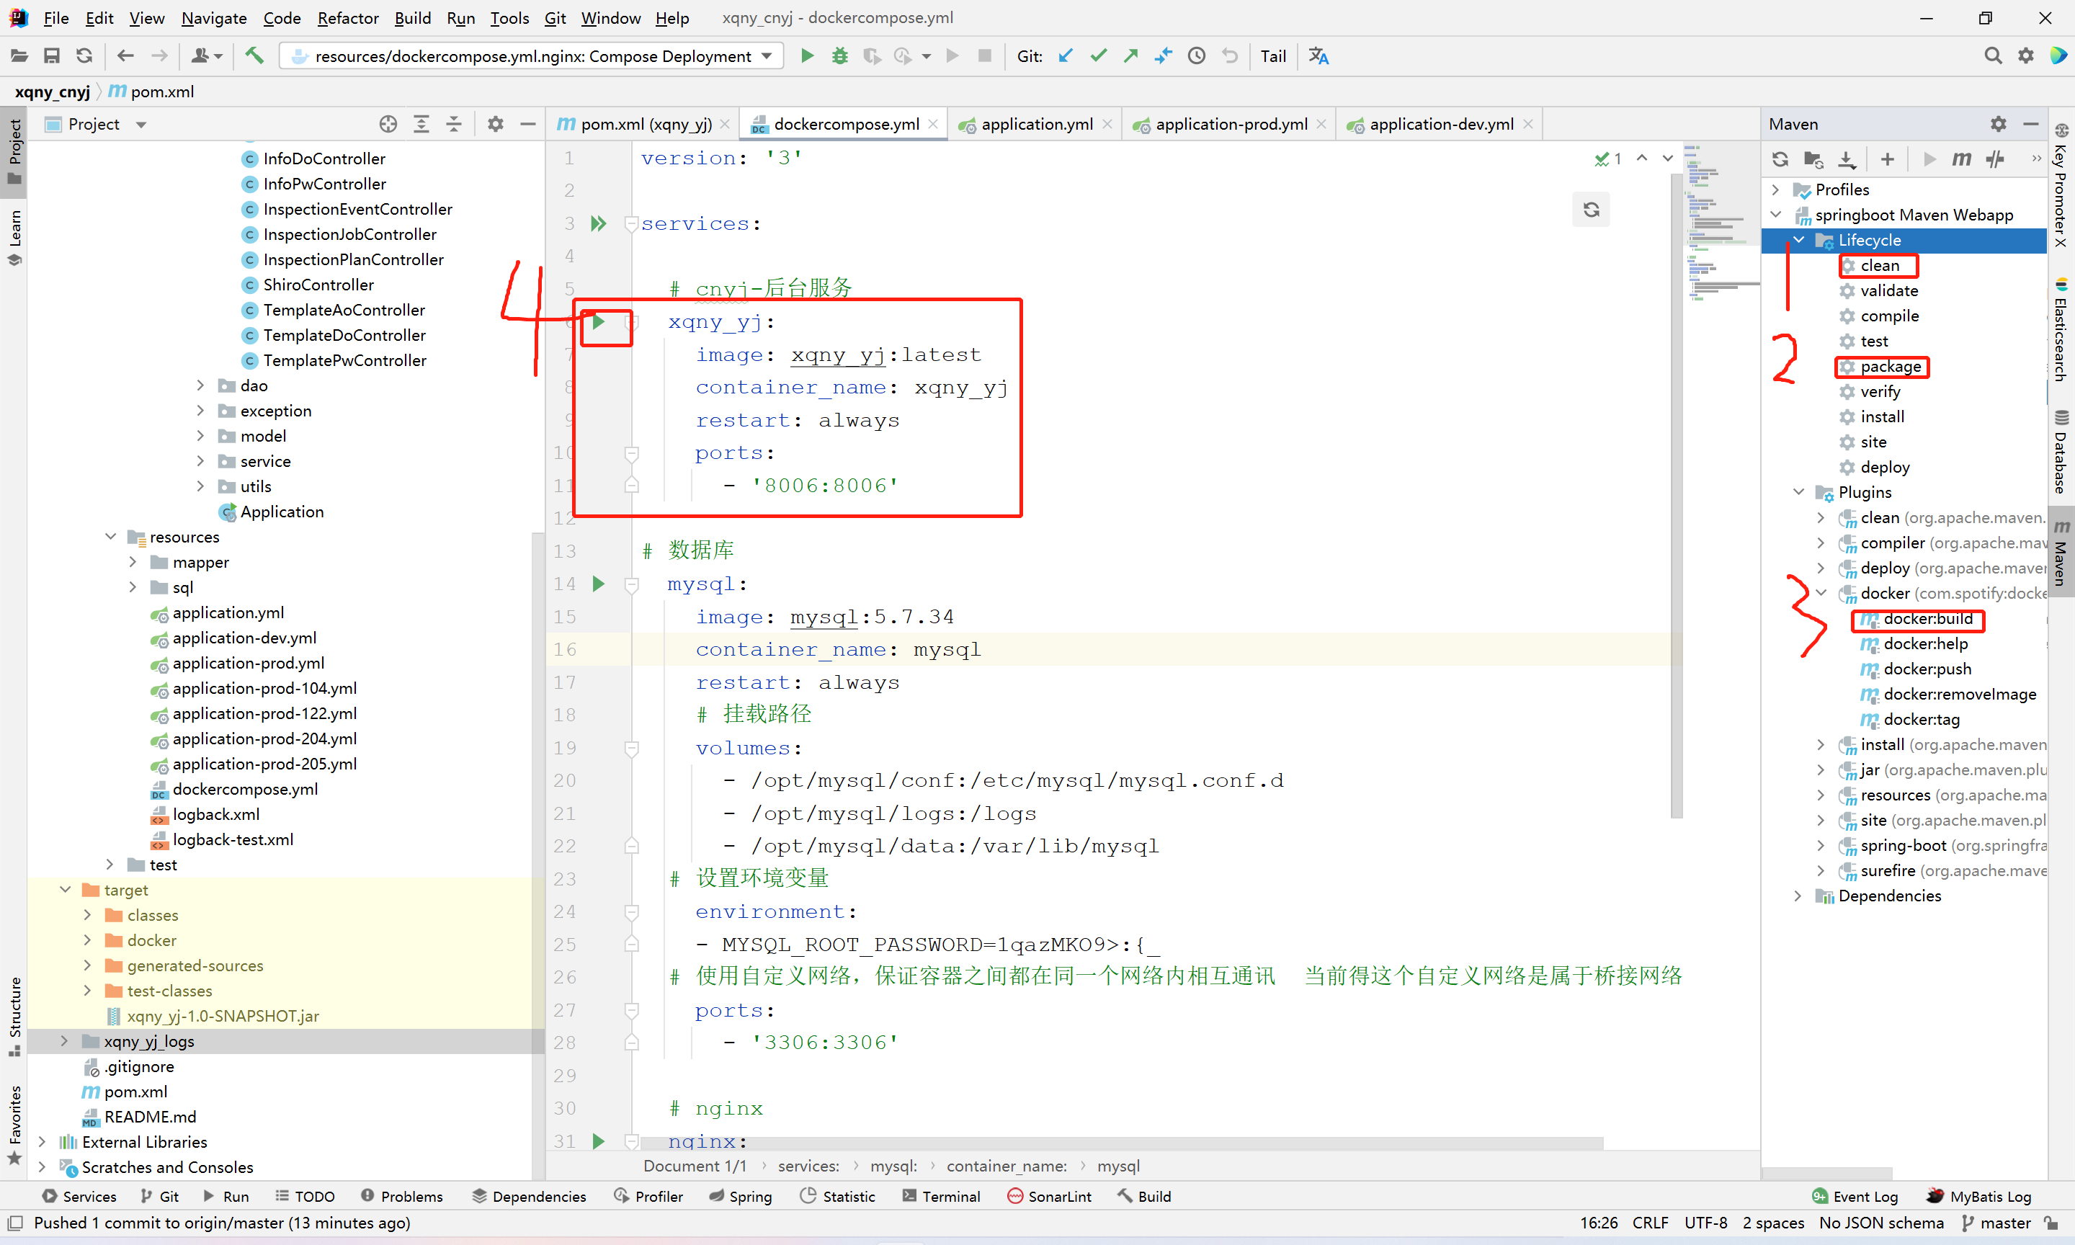Image resolution: width=2075 pixels, height=1245 pixels.
Task: Update project via Git blue arrow
Action: [1065, 56]
